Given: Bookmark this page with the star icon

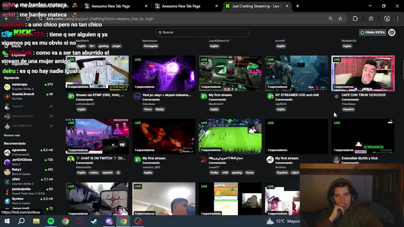Looking at the screenshot, I should (340, 19).
